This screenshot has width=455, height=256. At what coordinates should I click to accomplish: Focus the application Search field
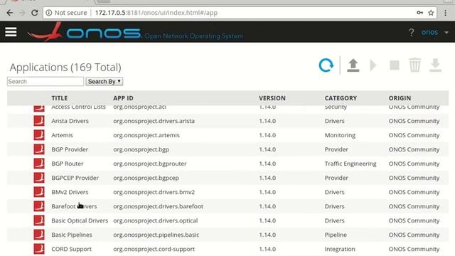(45, 82)
